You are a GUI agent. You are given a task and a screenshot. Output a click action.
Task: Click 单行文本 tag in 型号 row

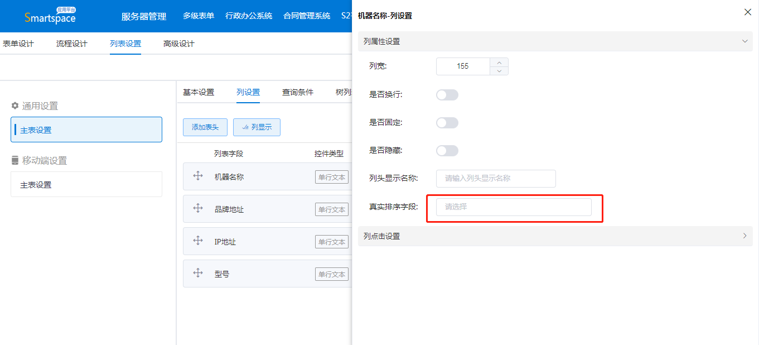pyautogui.click(x=332, y=275)
